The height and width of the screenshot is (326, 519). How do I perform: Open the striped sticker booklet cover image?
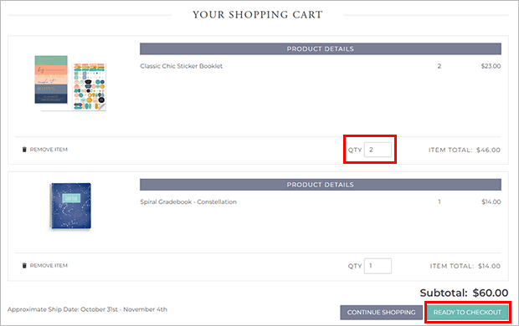pyautogui.click(x=51, y=79)
